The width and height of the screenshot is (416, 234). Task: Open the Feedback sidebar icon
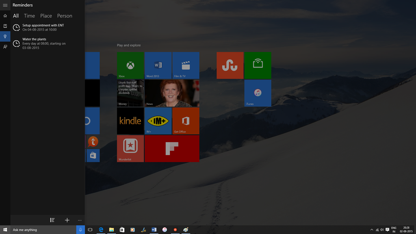pyautogui.click(x=5, y=47)
